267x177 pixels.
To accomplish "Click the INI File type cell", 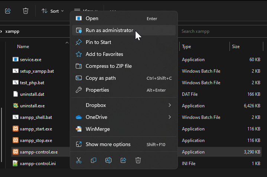I will pos(189,164).
